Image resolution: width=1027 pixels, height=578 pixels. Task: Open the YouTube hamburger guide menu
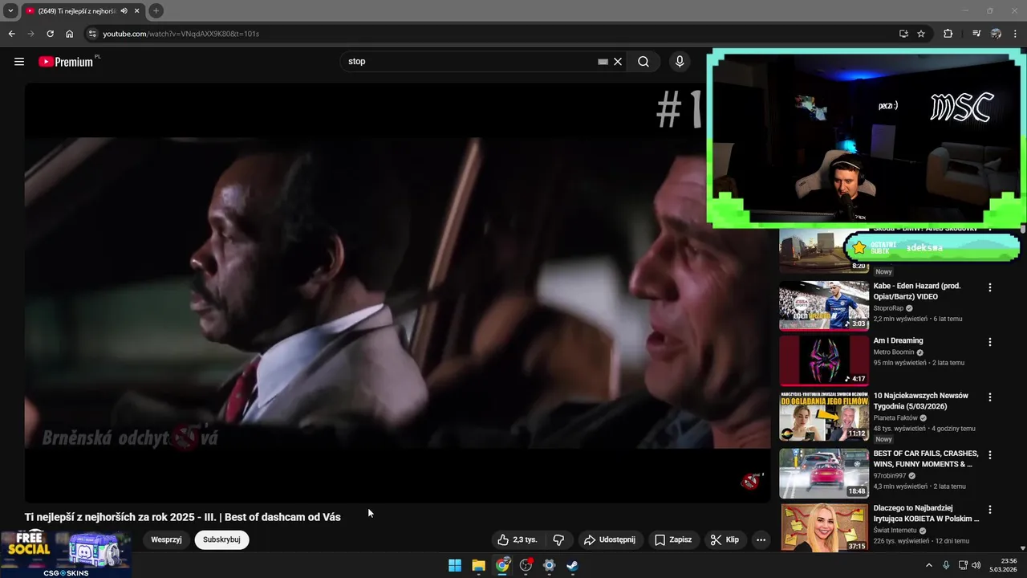pos(19,61)
